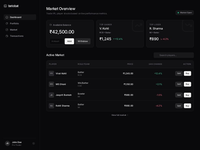Screen dimensions: 200x150
Task: Sell Jasprit Bumrah stock
Action: (179, 95)
